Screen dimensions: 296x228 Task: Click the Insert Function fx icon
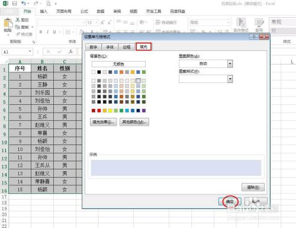[x=70, y=52]
